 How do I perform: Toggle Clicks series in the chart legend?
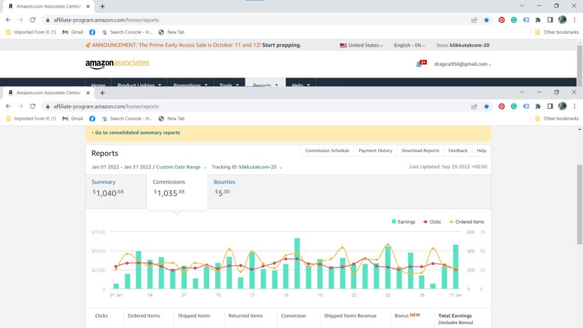click(x=432, y=222)
